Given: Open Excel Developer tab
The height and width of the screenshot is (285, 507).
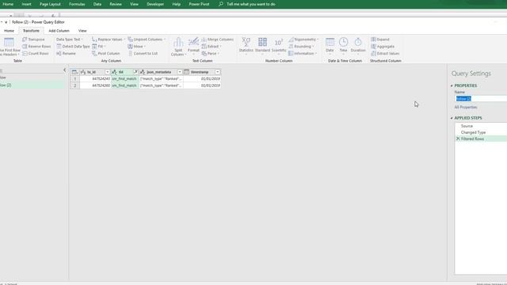Looking at the screenshot, I should point(155,4).
